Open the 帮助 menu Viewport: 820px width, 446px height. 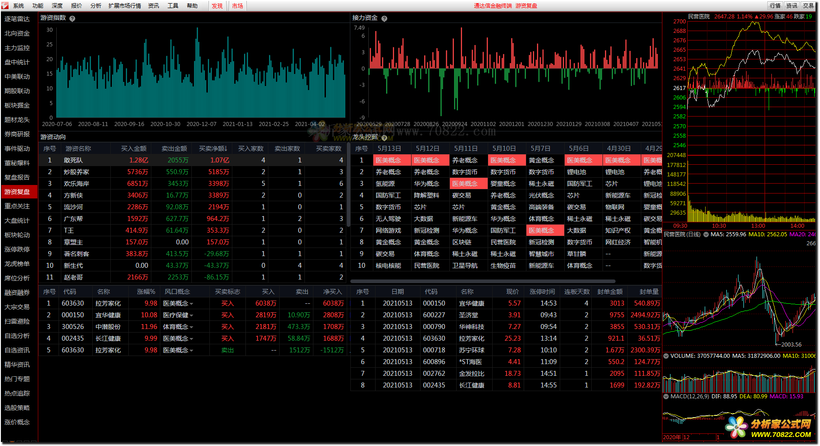tap(192, 6)
